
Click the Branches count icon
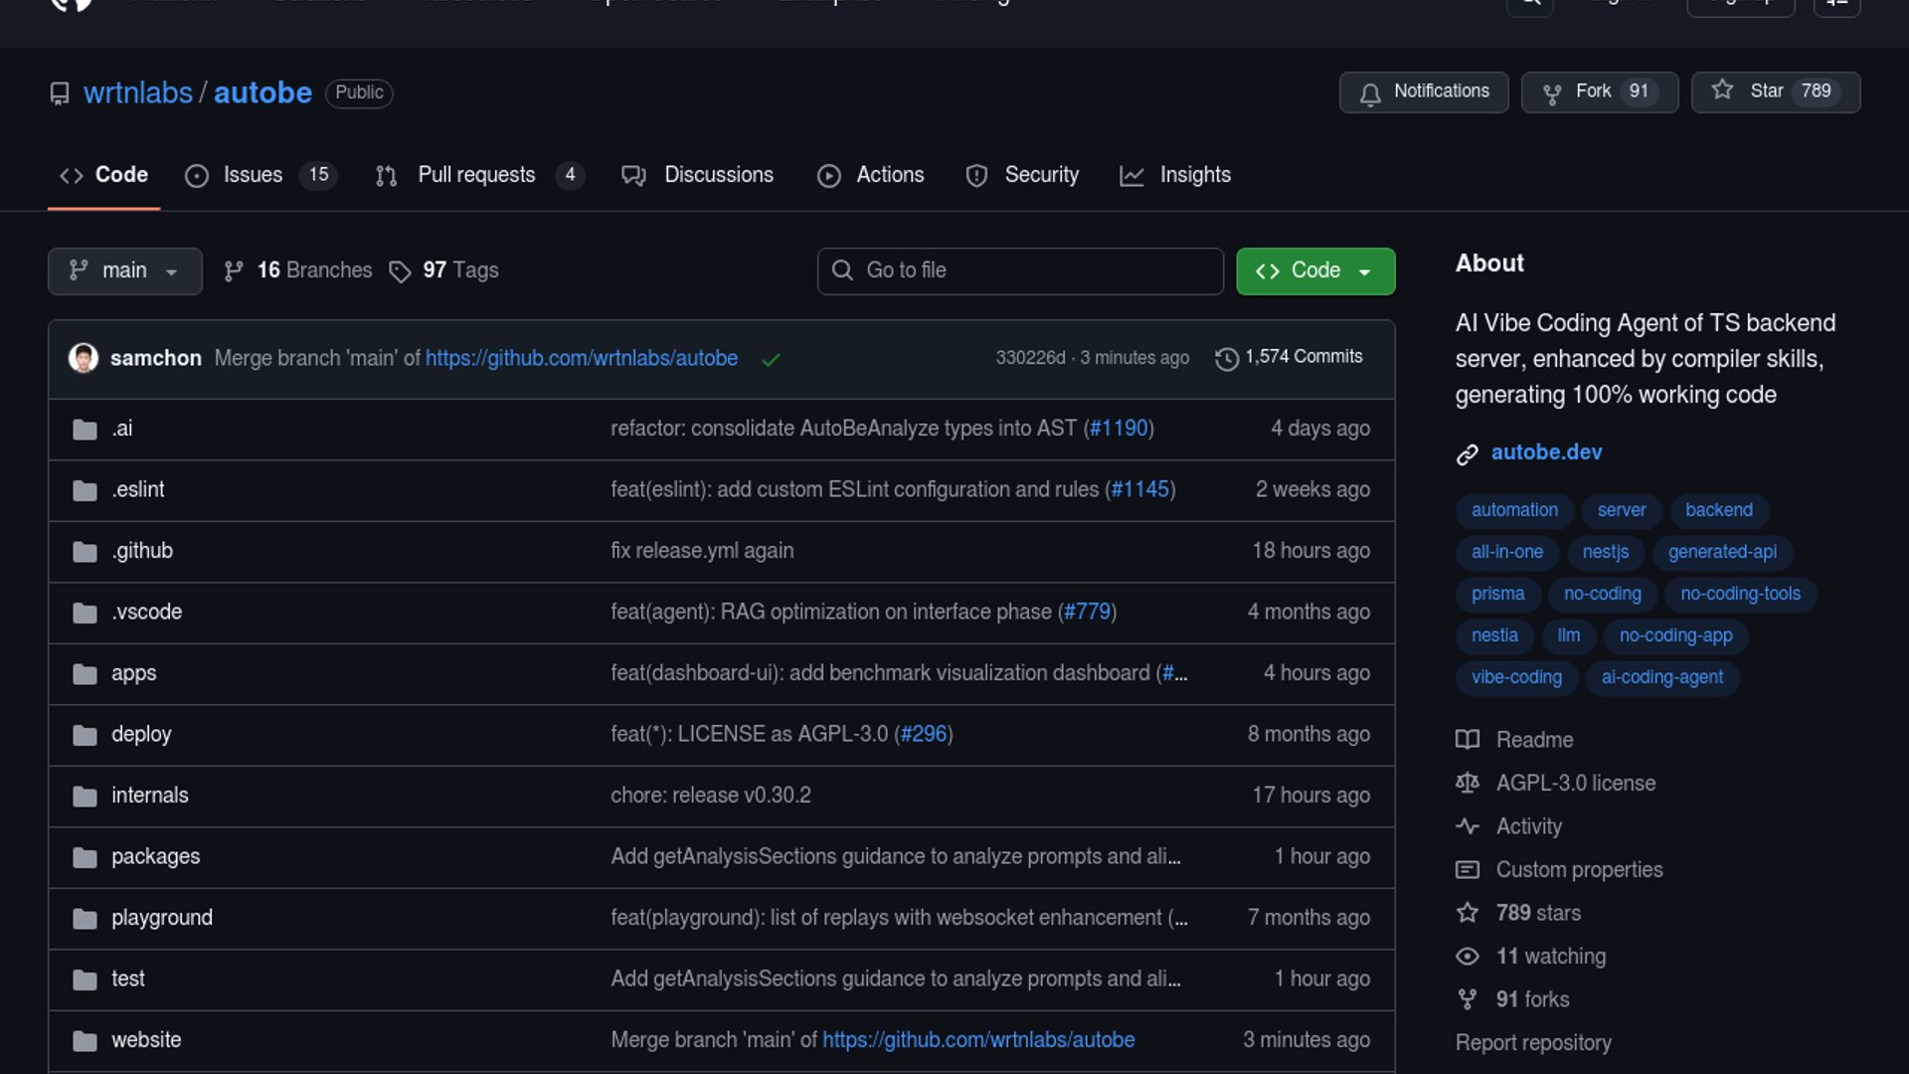pyautogui.click(x=234, y=271)
